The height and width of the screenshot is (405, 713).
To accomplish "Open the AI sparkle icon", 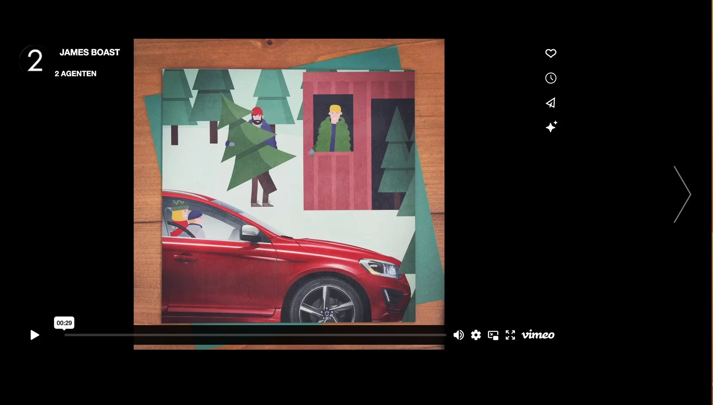I will [x=551, y=127].
